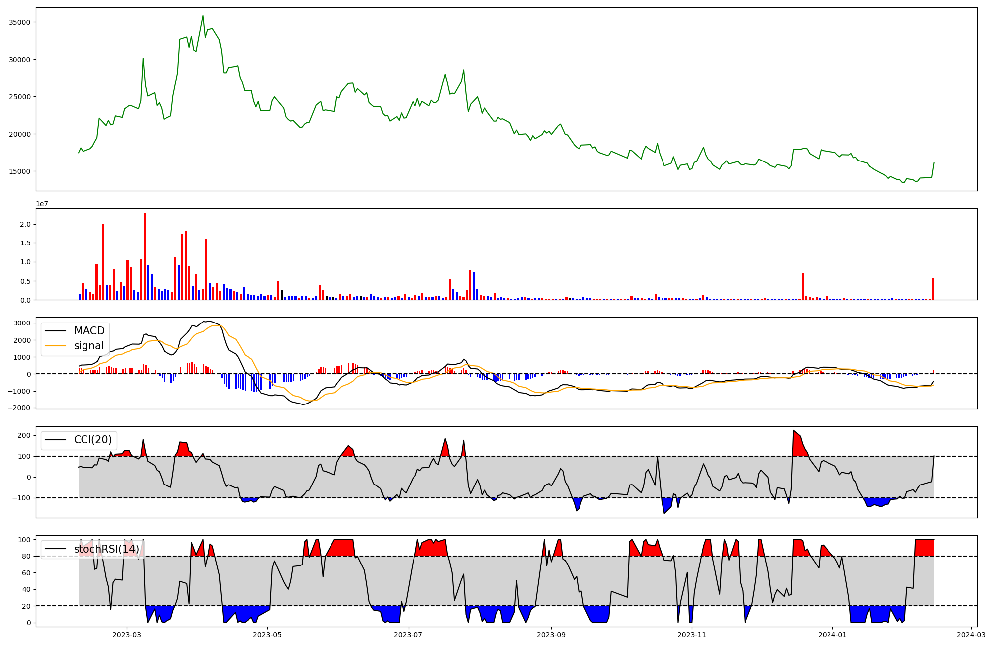The width and height of the screenshot is (994, 646).
Task: Click the highest peak of the green price line
Action: coord(203,16)
